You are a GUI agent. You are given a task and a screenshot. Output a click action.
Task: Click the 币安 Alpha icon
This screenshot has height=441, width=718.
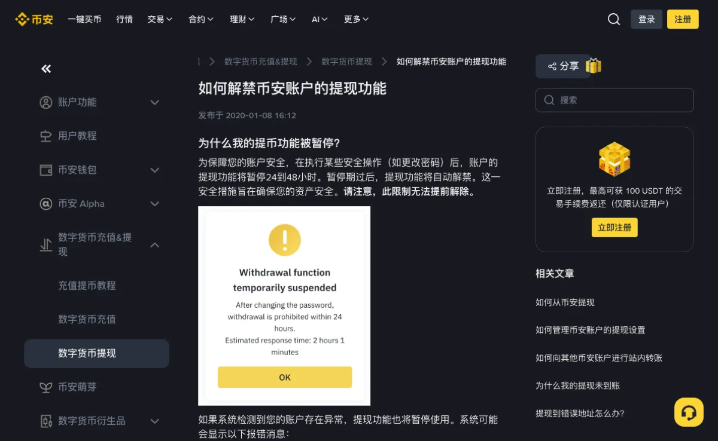tap(46, 204)
